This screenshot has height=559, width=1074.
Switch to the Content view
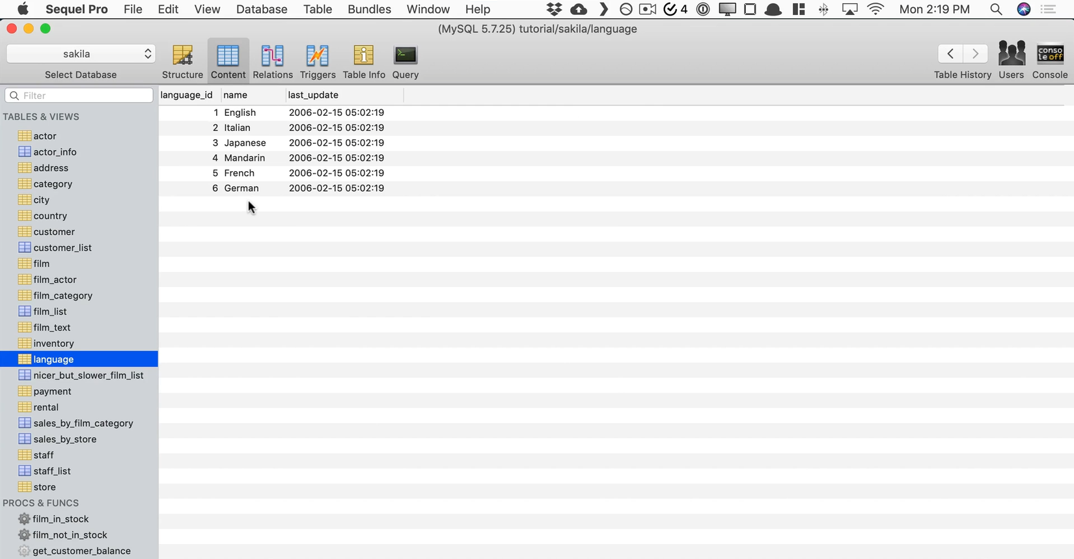click(x=228, y=62)
